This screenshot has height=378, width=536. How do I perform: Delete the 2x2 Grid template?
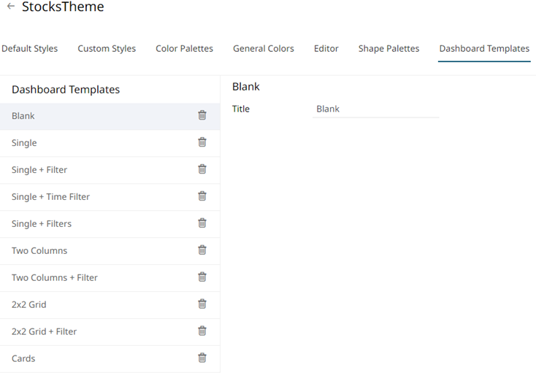click(x=202, y=304)
